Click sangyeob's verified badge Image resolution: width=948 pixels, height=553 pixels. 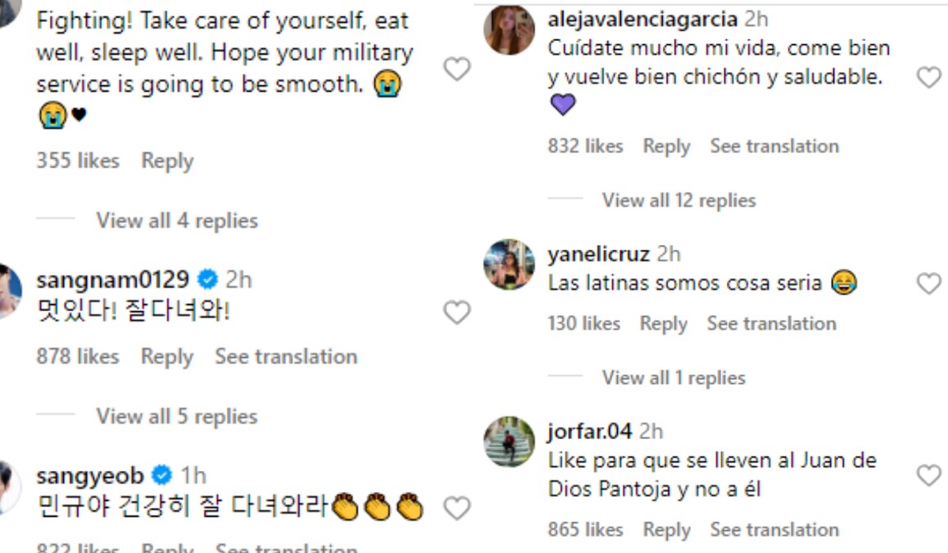pyautogui.click(x=163, y=475)
